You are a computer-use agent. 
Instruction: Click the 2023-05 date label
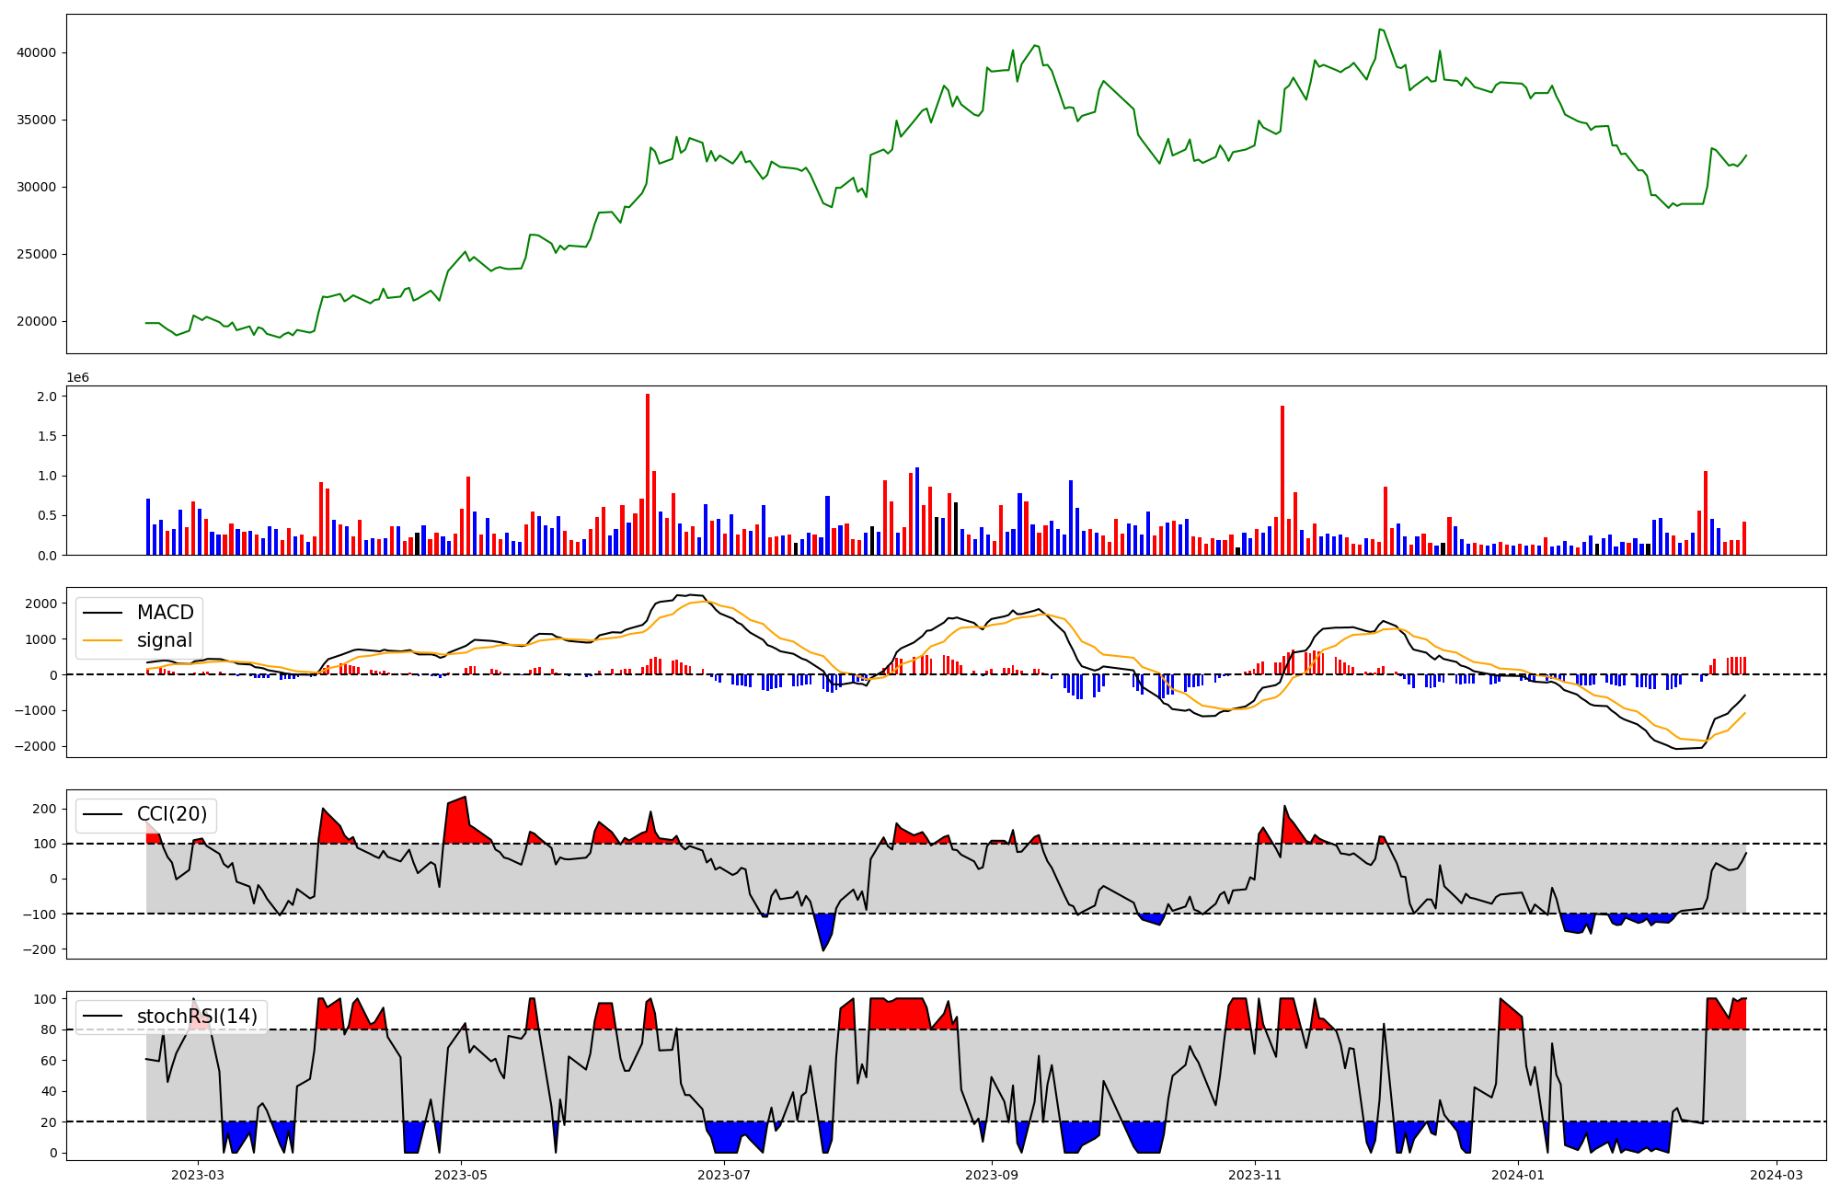(461, 1175)
